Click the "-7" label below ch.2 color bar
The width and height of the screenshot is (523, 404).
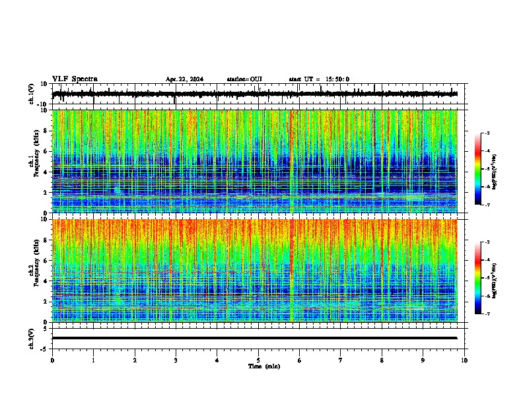pos(487,314)
